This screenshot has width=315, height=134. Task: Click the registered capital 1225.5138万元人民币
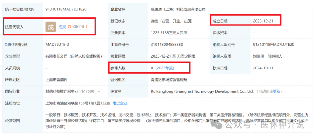pyautogui.click(x=169, y=33)
